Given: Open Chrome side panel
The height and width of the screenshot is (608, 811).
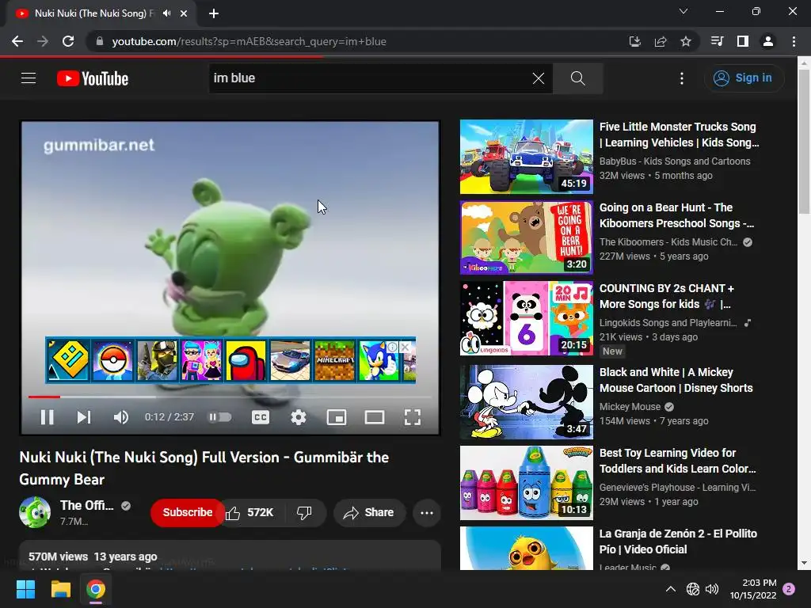Looking at the screenshot, I should point(743,41).
